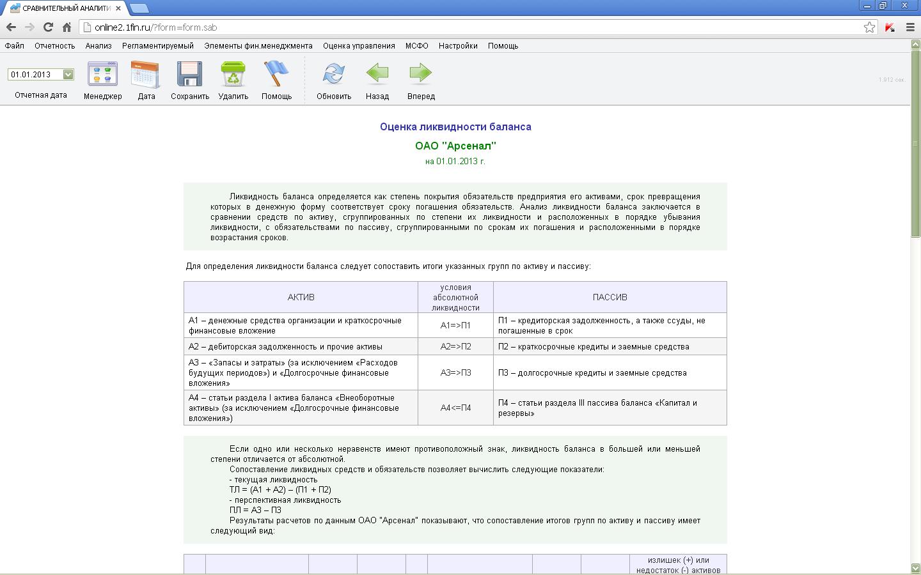Image resolution: width=921 pixels, height=575 pixels.
Task: Click the formula ТЛ = (A1 + A2) – (П1 + П2)
Action: (x=280, y=489)
